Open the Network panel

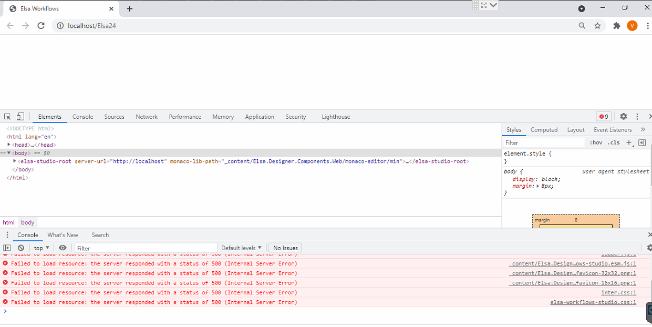pyautogui.click(x=147, y=117)
